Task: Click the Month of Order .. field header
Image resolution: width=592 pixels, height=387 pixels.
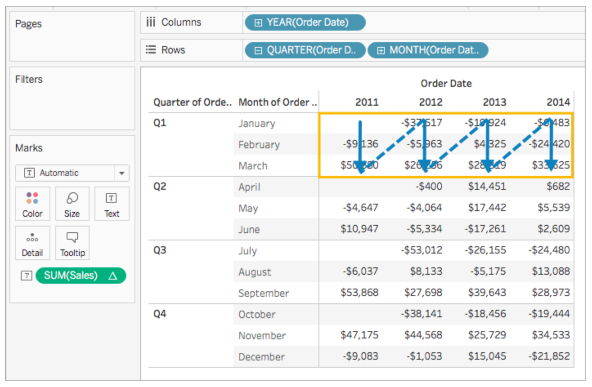Action: tap(278, 102)
